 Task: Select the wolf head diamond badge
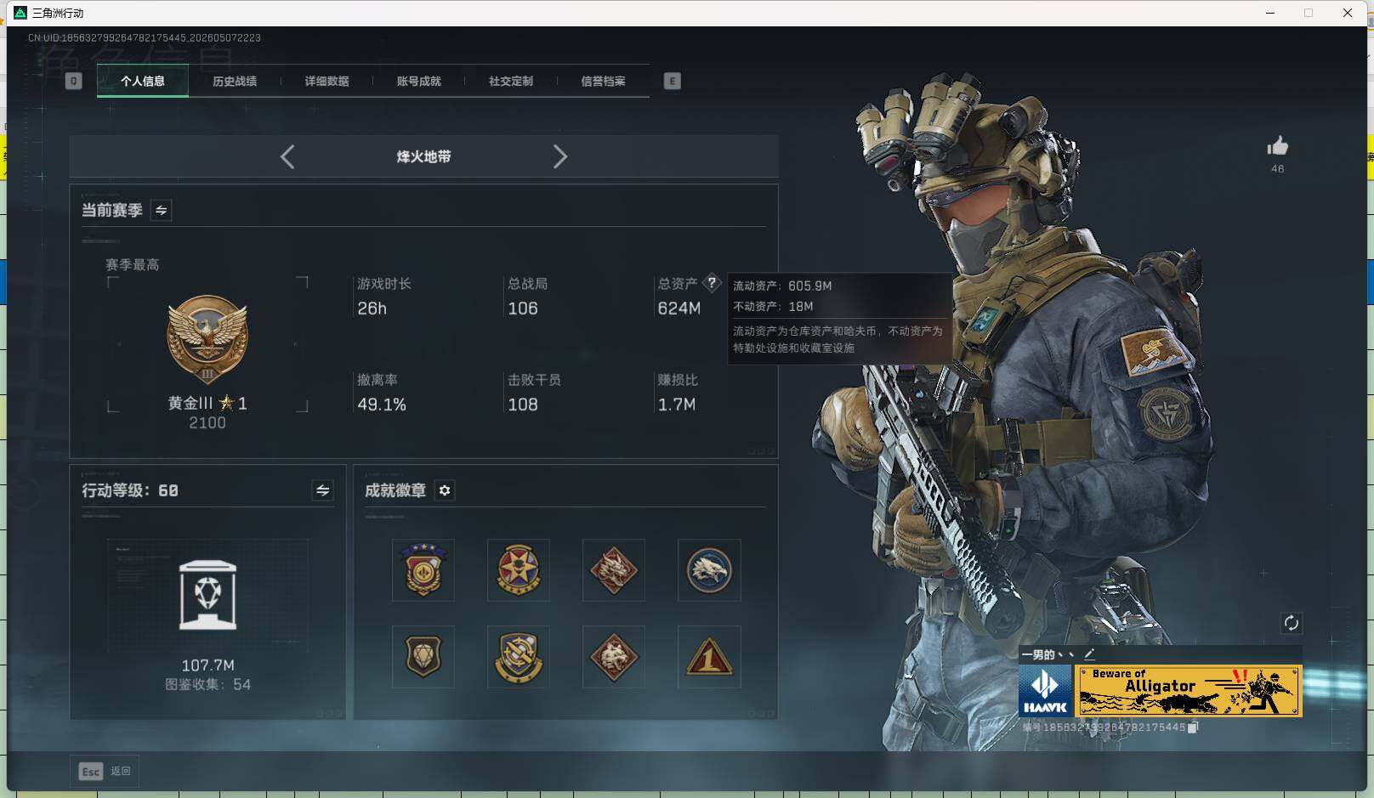pyautogui.click(x=614, y=657)
